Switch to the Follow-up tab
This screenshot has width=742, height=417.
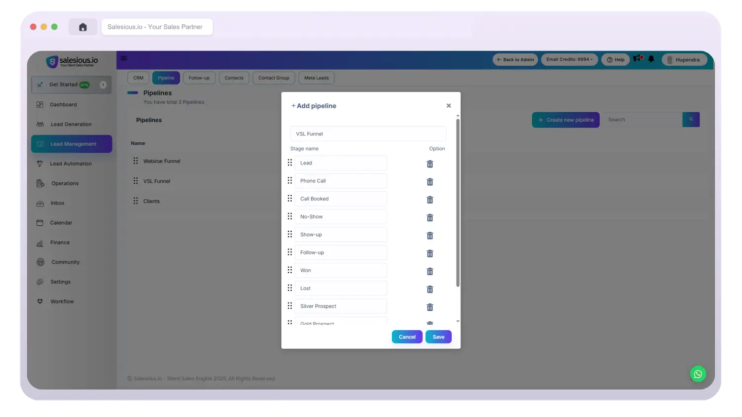[199, 78]
